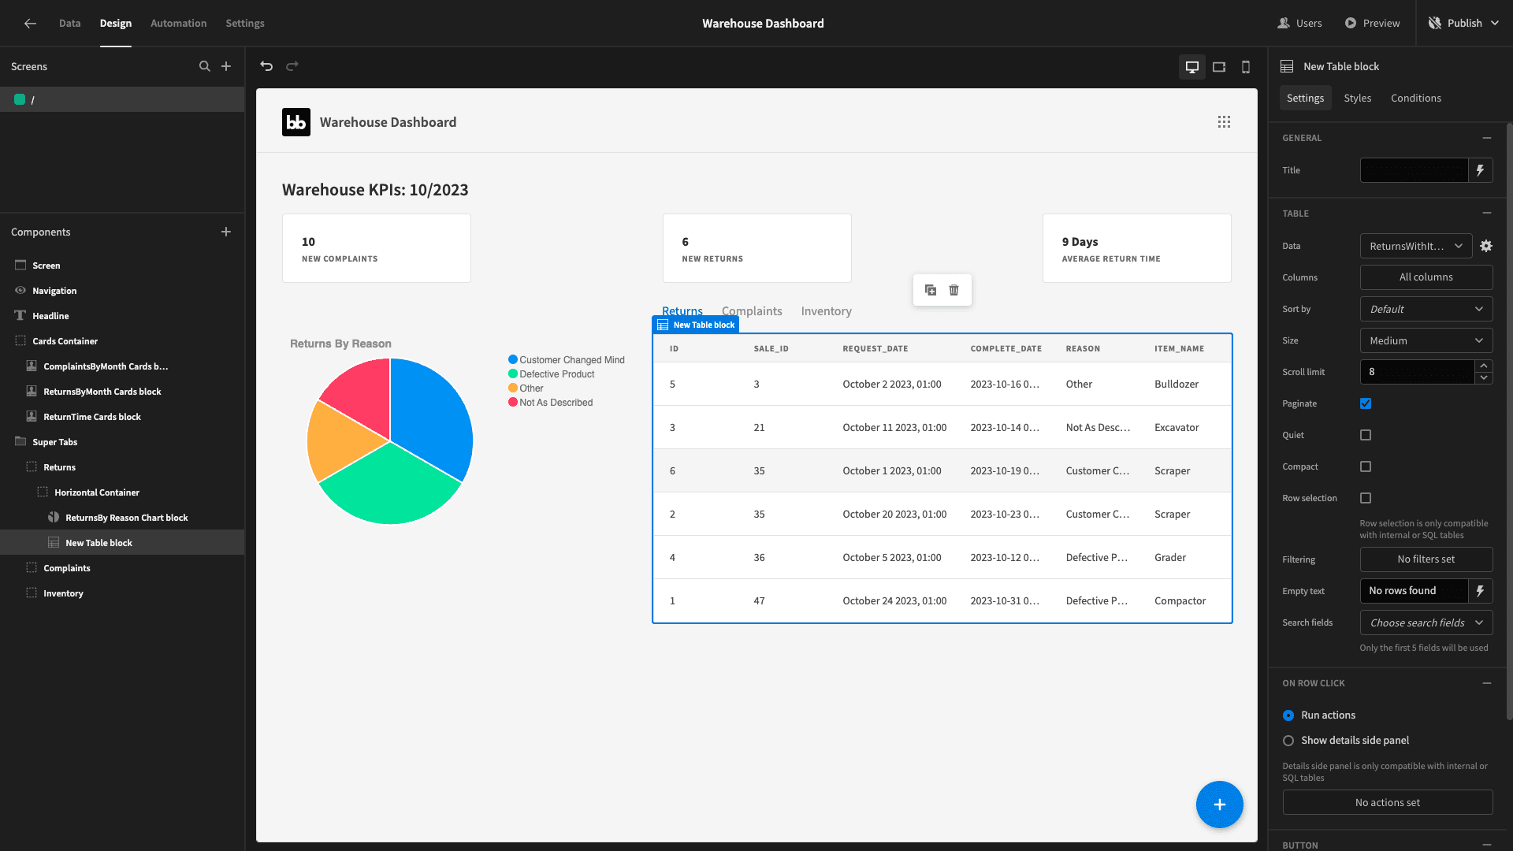Click the Title input field
Image resolution: width=1513 pixels, height=851 pixels.
tap(1414, 170)
